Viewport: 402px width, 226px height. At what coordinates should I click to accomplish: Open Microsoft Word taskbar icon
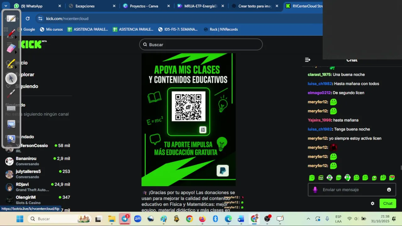[241, 219]
